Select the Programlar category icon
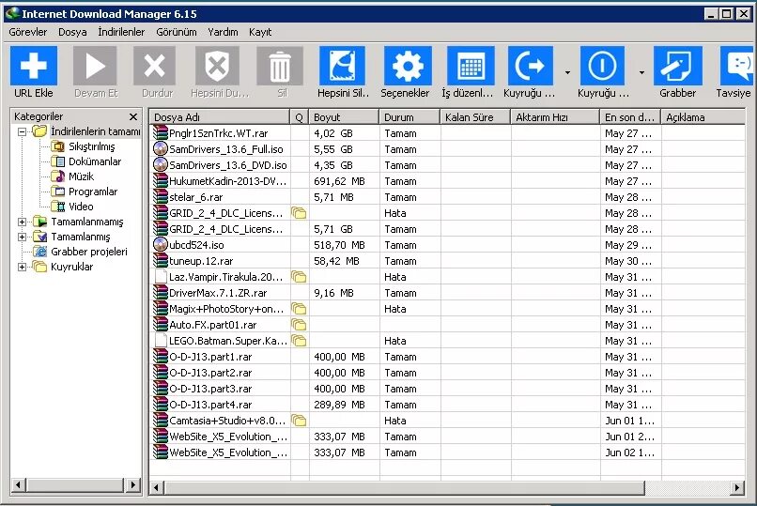The image size is (757, 506). point(58,192)
